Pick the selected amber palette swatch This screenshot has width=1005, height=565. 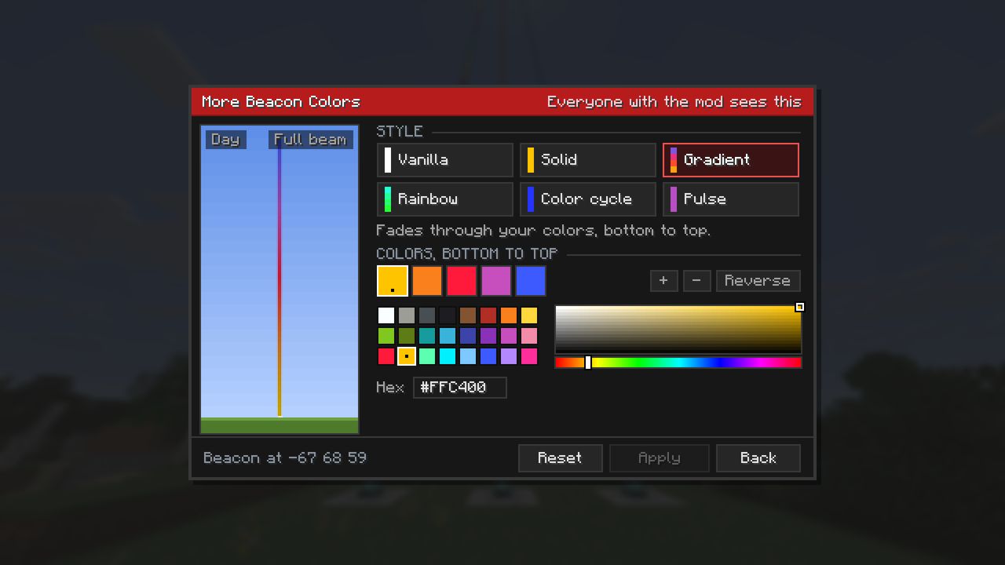click(x=407, y=356)
